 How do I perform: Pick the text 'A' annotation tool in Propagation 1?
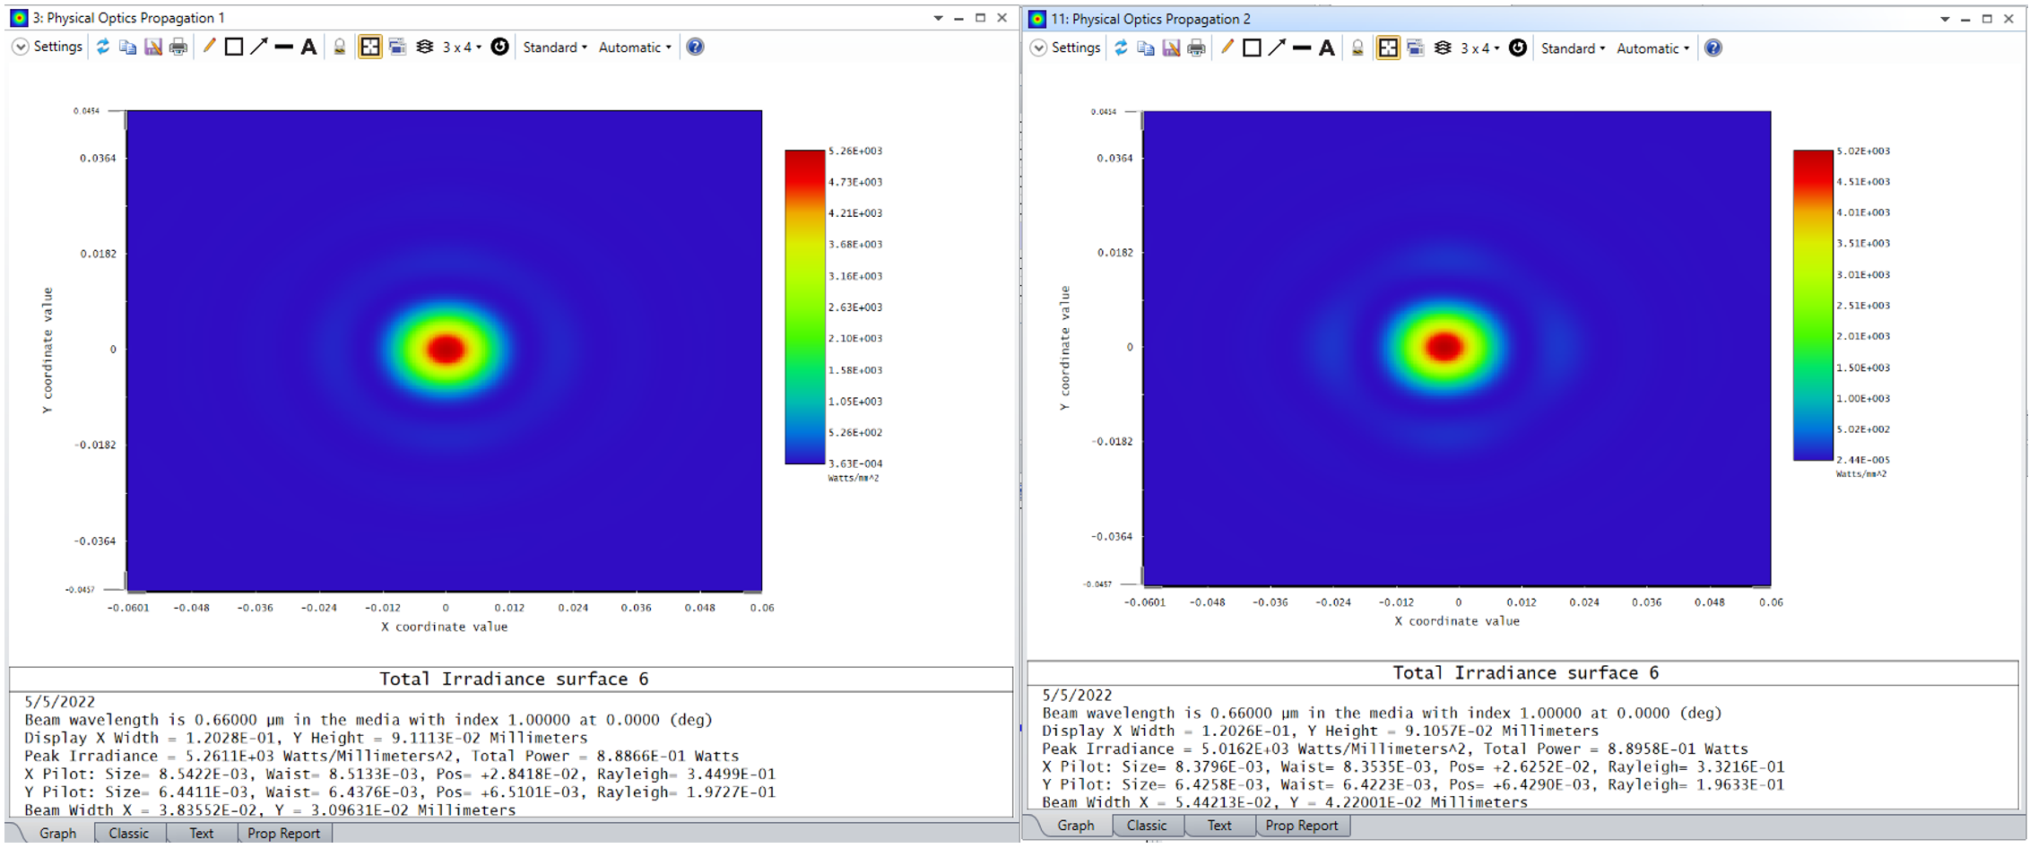(x=308, y=47)
